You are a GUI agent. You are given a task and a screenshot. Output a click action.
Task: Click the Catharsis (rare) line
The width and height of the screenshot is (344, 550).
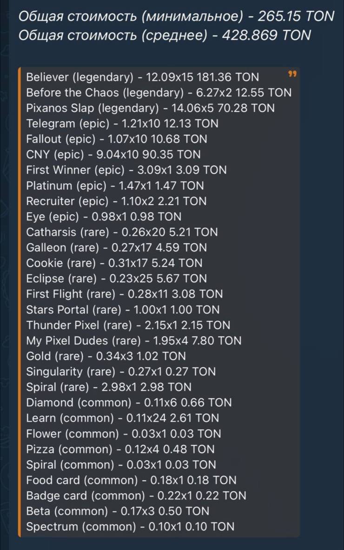pyautogui.click(x=122, y=232)
